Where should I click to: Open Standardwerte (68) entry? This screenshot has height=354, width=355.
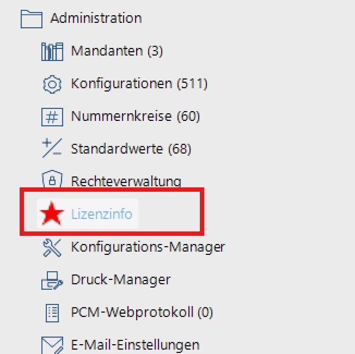pos(131,149)
